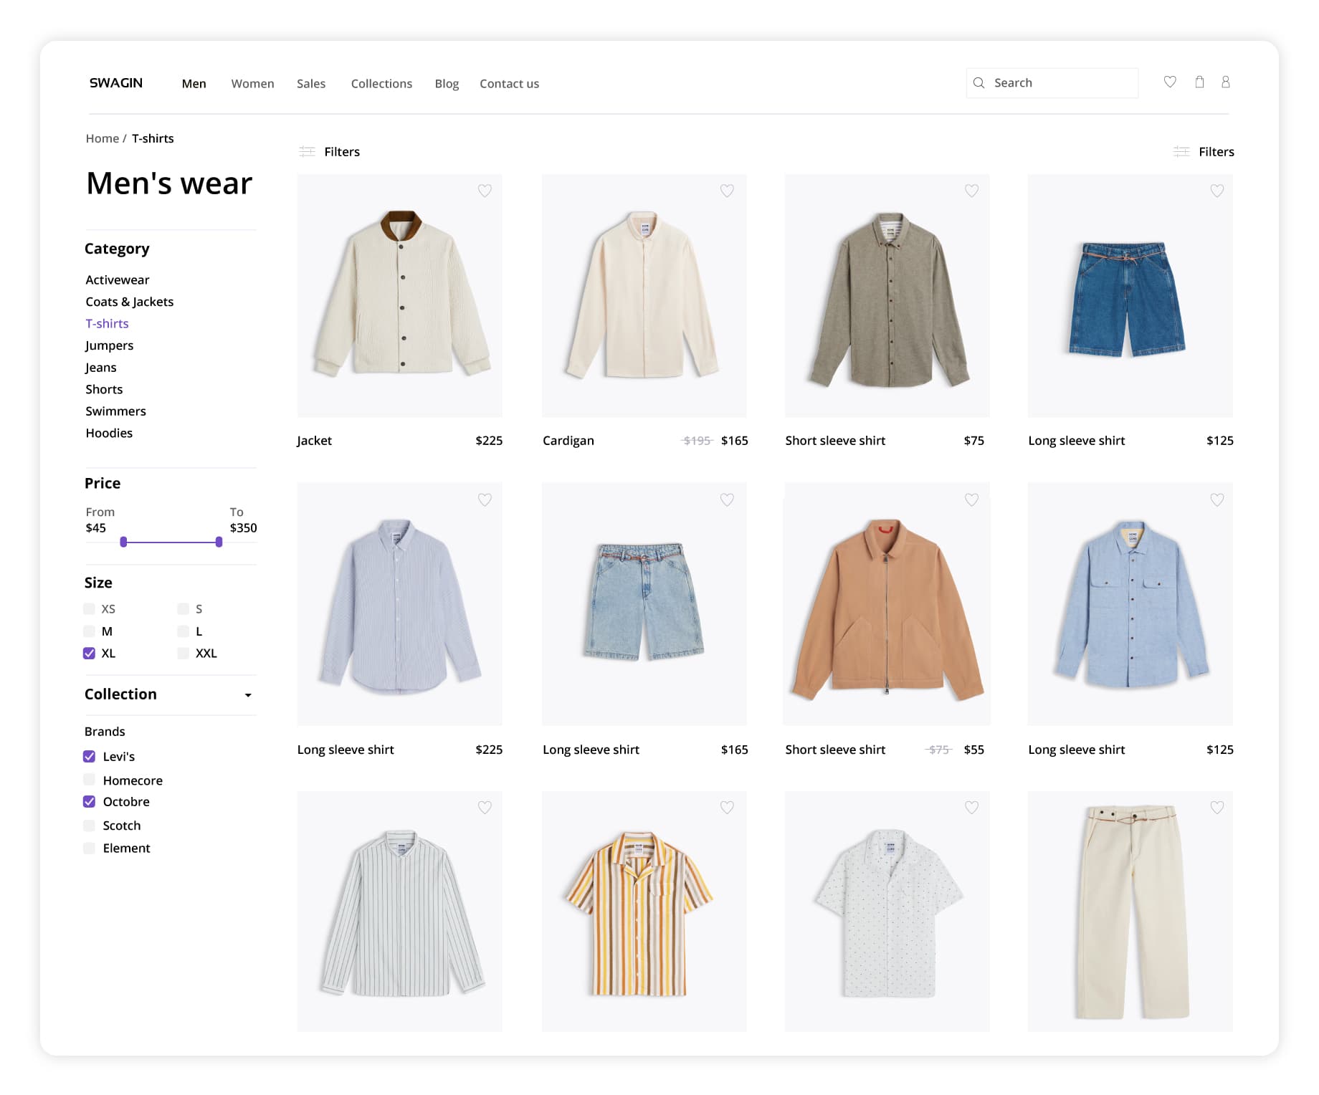1319x1095 pixels.
Task: Open the wishlist heart icon in header
Action: coord(1169,82)
